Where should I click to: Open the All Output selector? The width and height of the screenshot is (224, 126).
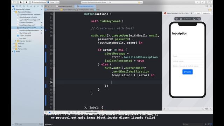pyautogui.click(x=49, y=125)
